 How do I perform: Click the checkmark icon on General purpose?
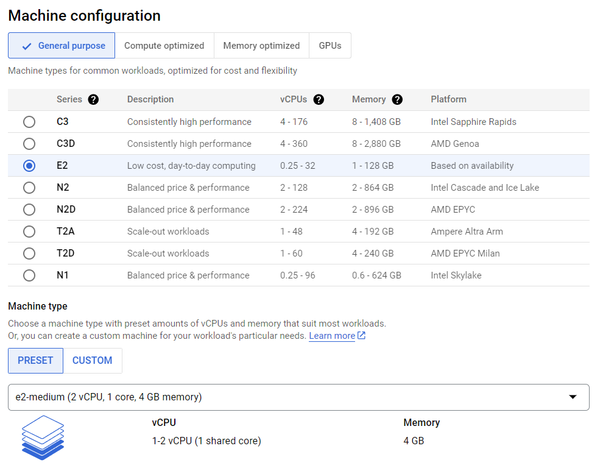27,46
